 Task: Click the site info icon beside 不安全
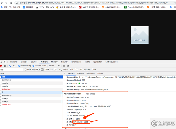click(17, 3)
